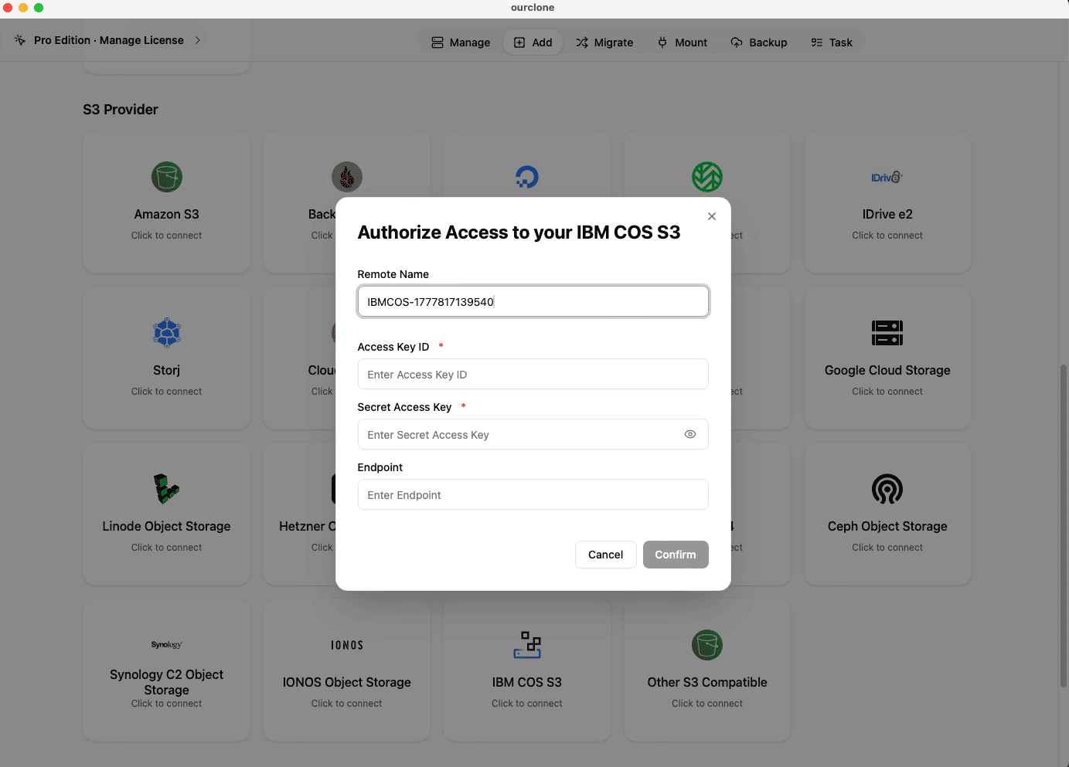
Task: Click Synology C2 Object Storage title
Action: [x=167, y=682]
